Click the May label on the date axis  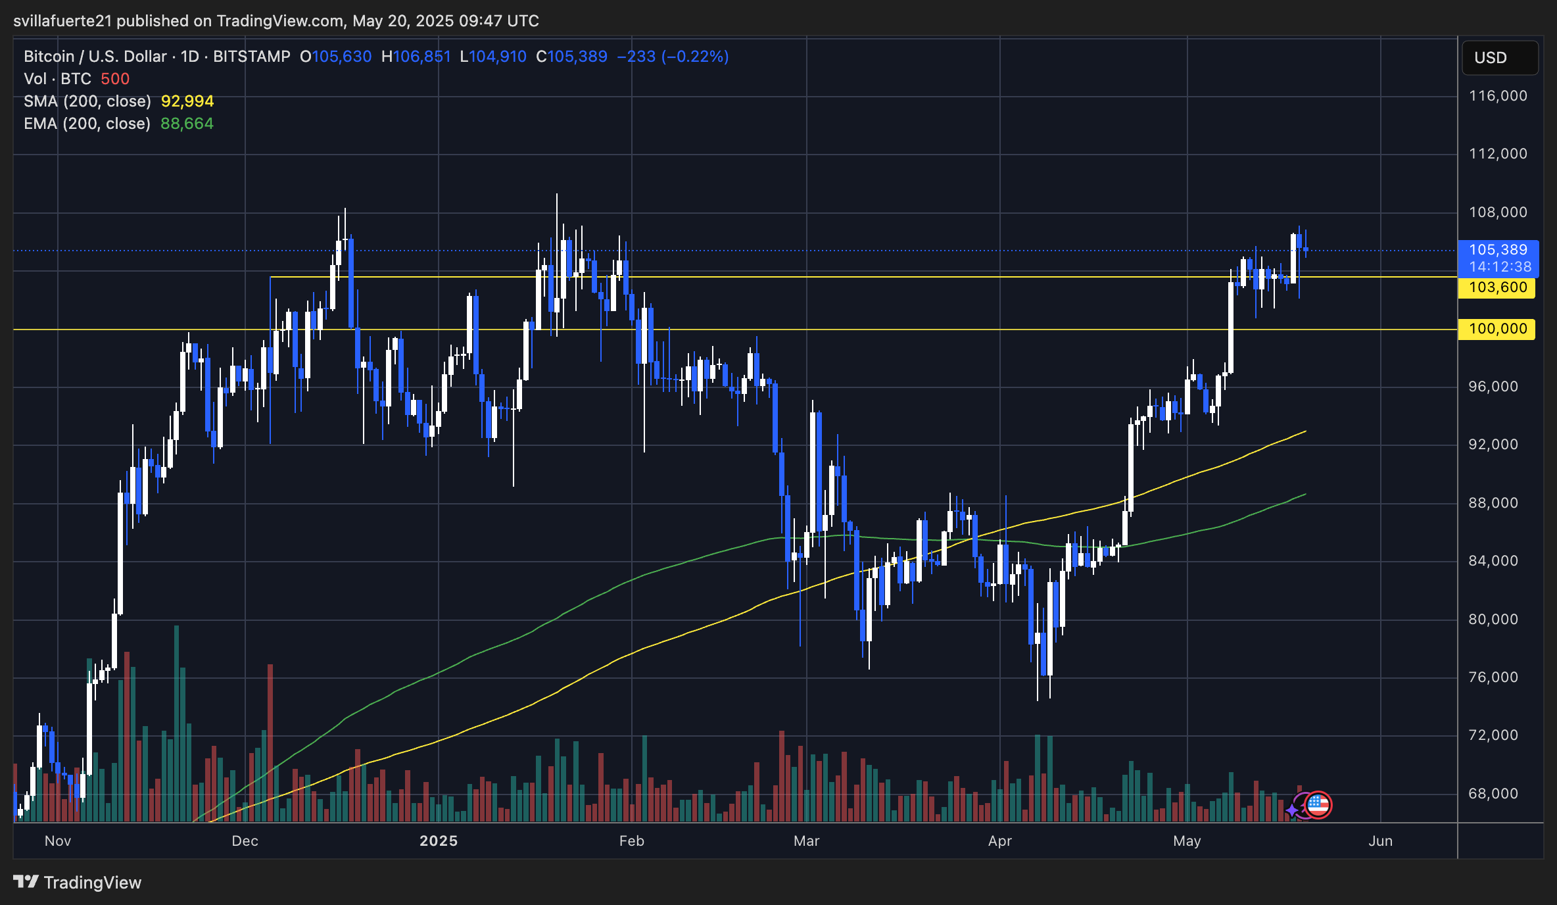[x=1187, y=841]
